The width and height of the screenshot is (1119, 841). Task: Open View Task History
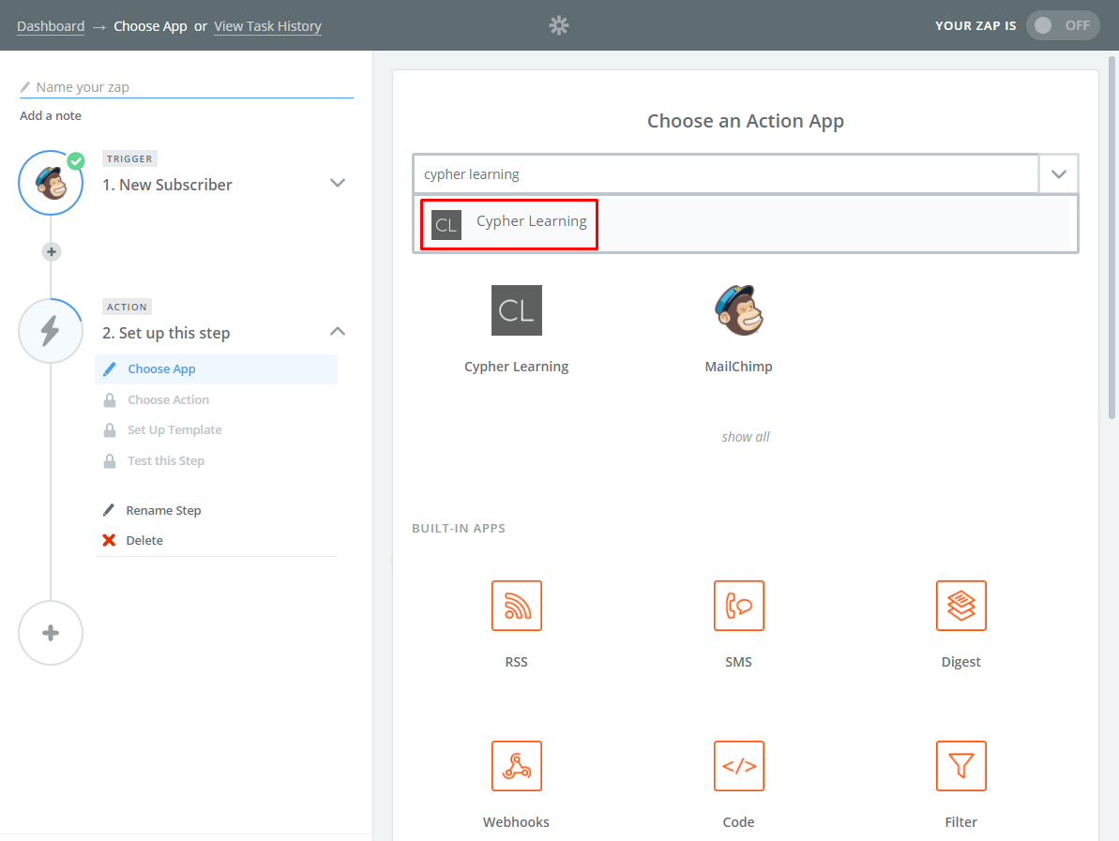pyautogui.click(x=267, y=26)
